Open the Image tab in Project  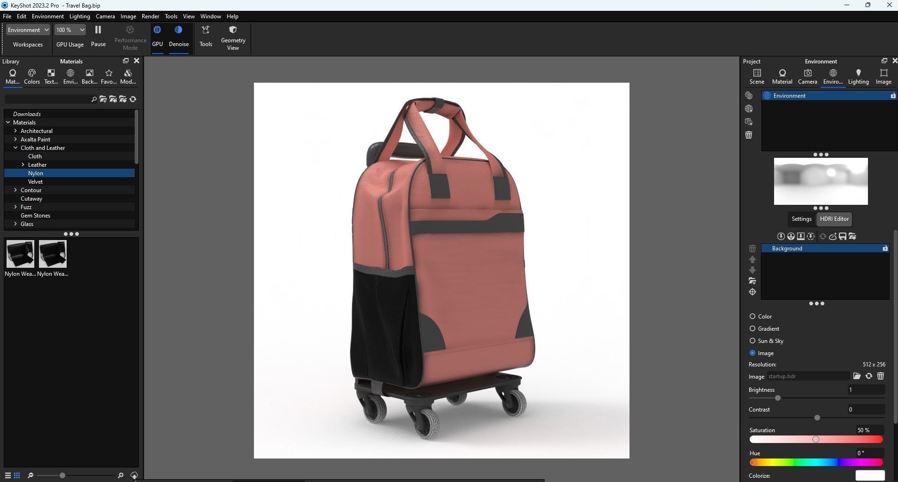pos(883,77)
